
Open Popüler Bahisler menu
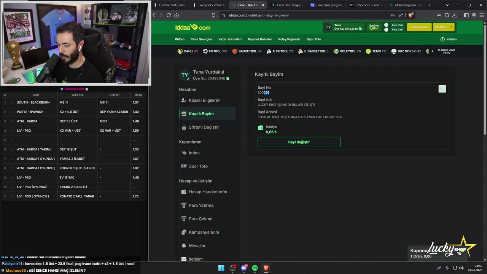[260, 39]
